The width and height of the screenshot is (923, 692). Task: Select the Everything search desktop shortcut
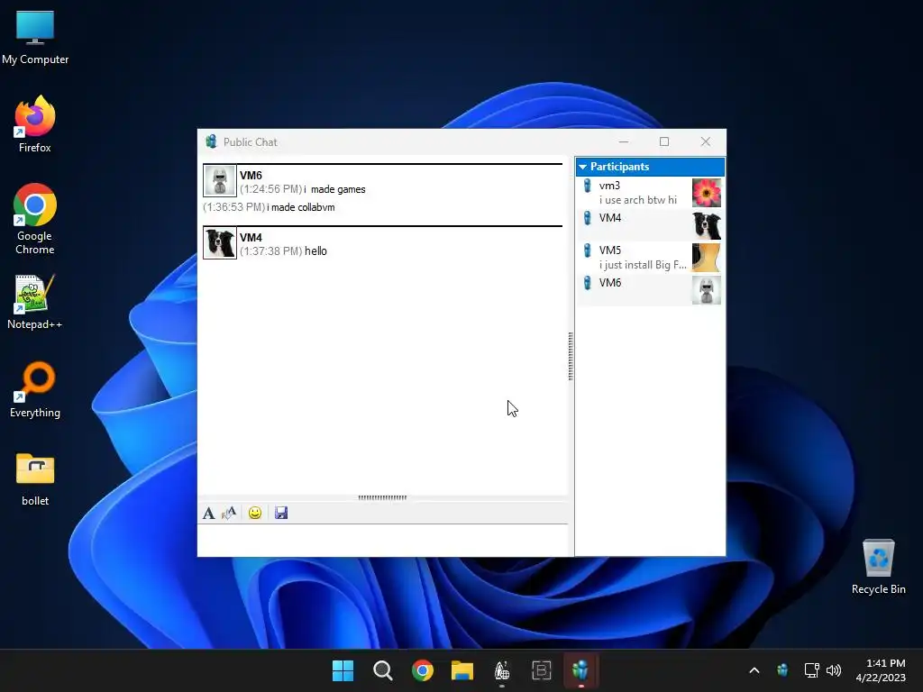(35, 390)
